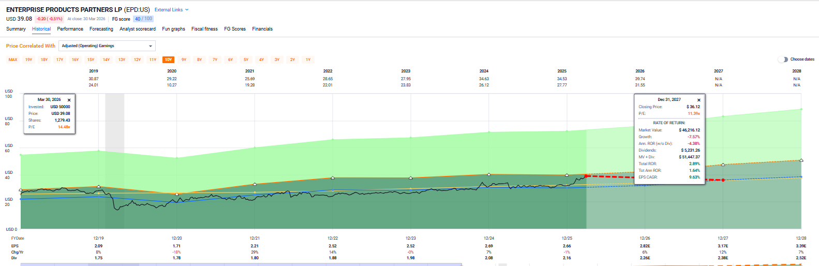This screenshot has height=266, width=819.
Task: Open the Fun graphs tab
Action: pyautogui.click(x=174, y=29)
